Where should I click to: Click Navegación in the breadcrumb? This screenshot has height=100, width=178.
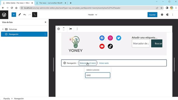(19, 99)
